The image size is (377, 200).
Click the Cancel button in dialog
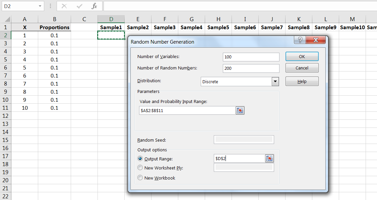click(302, 68)
